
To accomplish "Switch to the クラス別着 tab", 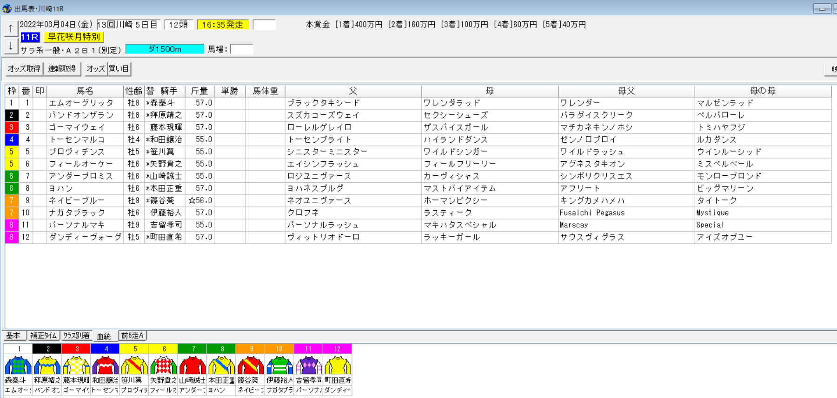I will point(76,335).
